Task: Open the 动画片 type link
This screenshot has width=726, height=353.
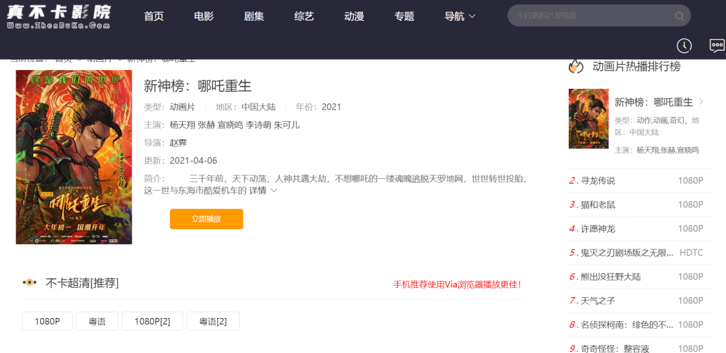Action: click(x=182, y=107)
